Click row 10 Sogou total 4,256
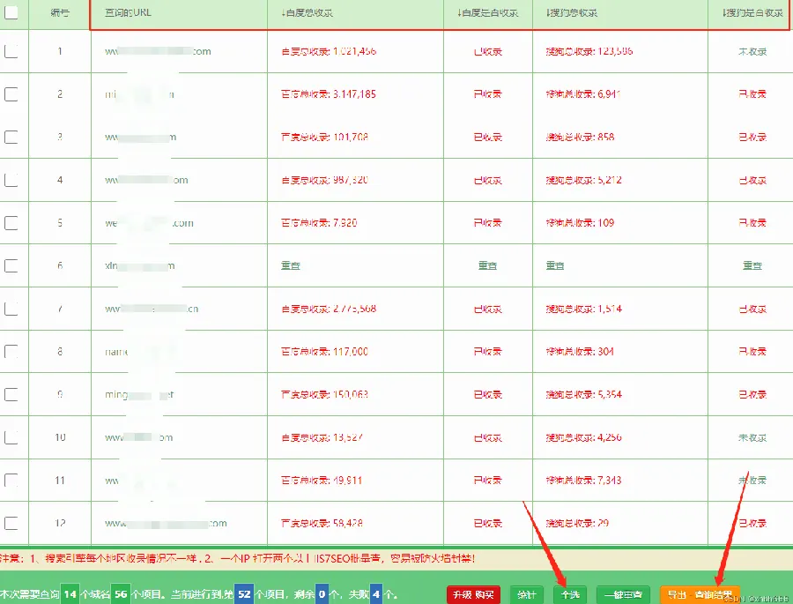 coord(583,437)
